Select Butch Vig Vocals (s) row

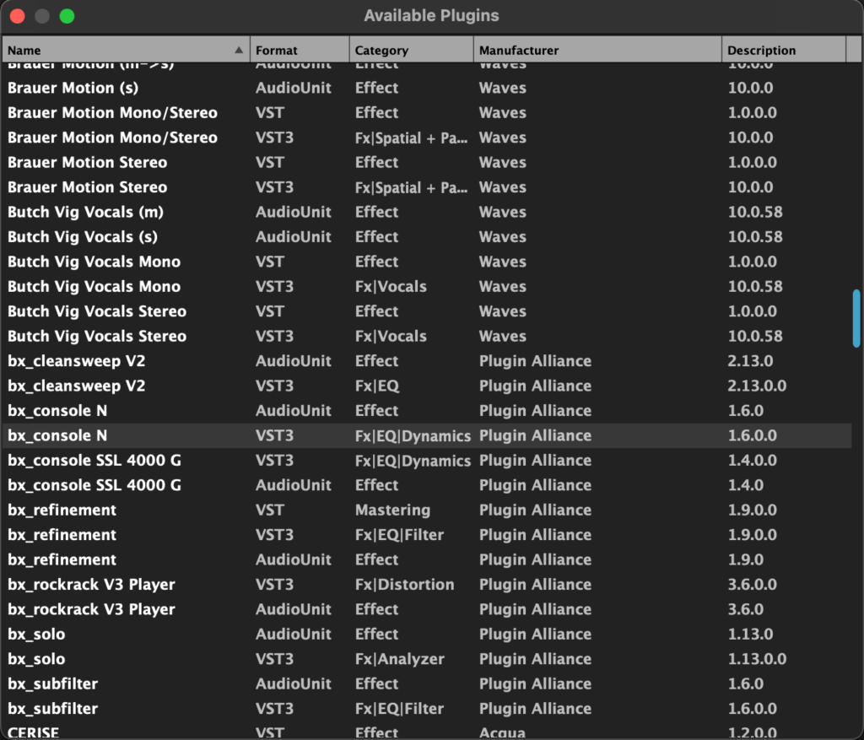coord(427,236)
